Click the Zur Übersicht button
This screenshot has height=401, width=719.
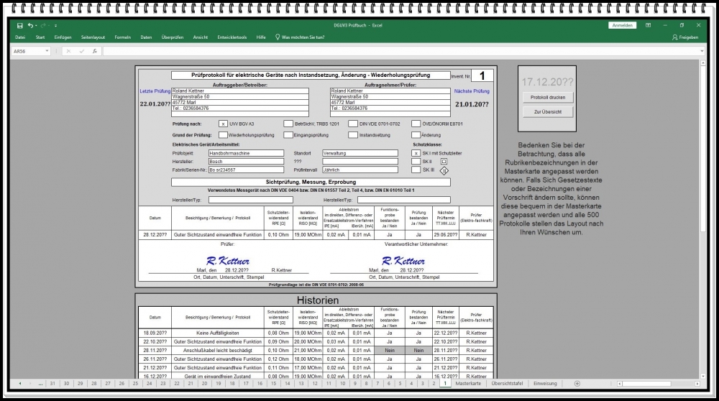[x=548, y=112]
